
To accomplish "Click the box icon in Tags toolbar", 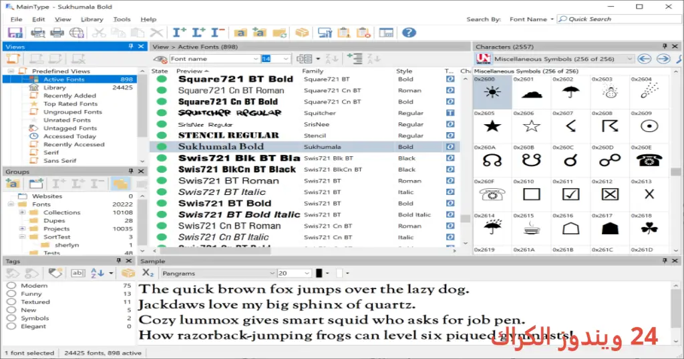I will tap(128, 273).
